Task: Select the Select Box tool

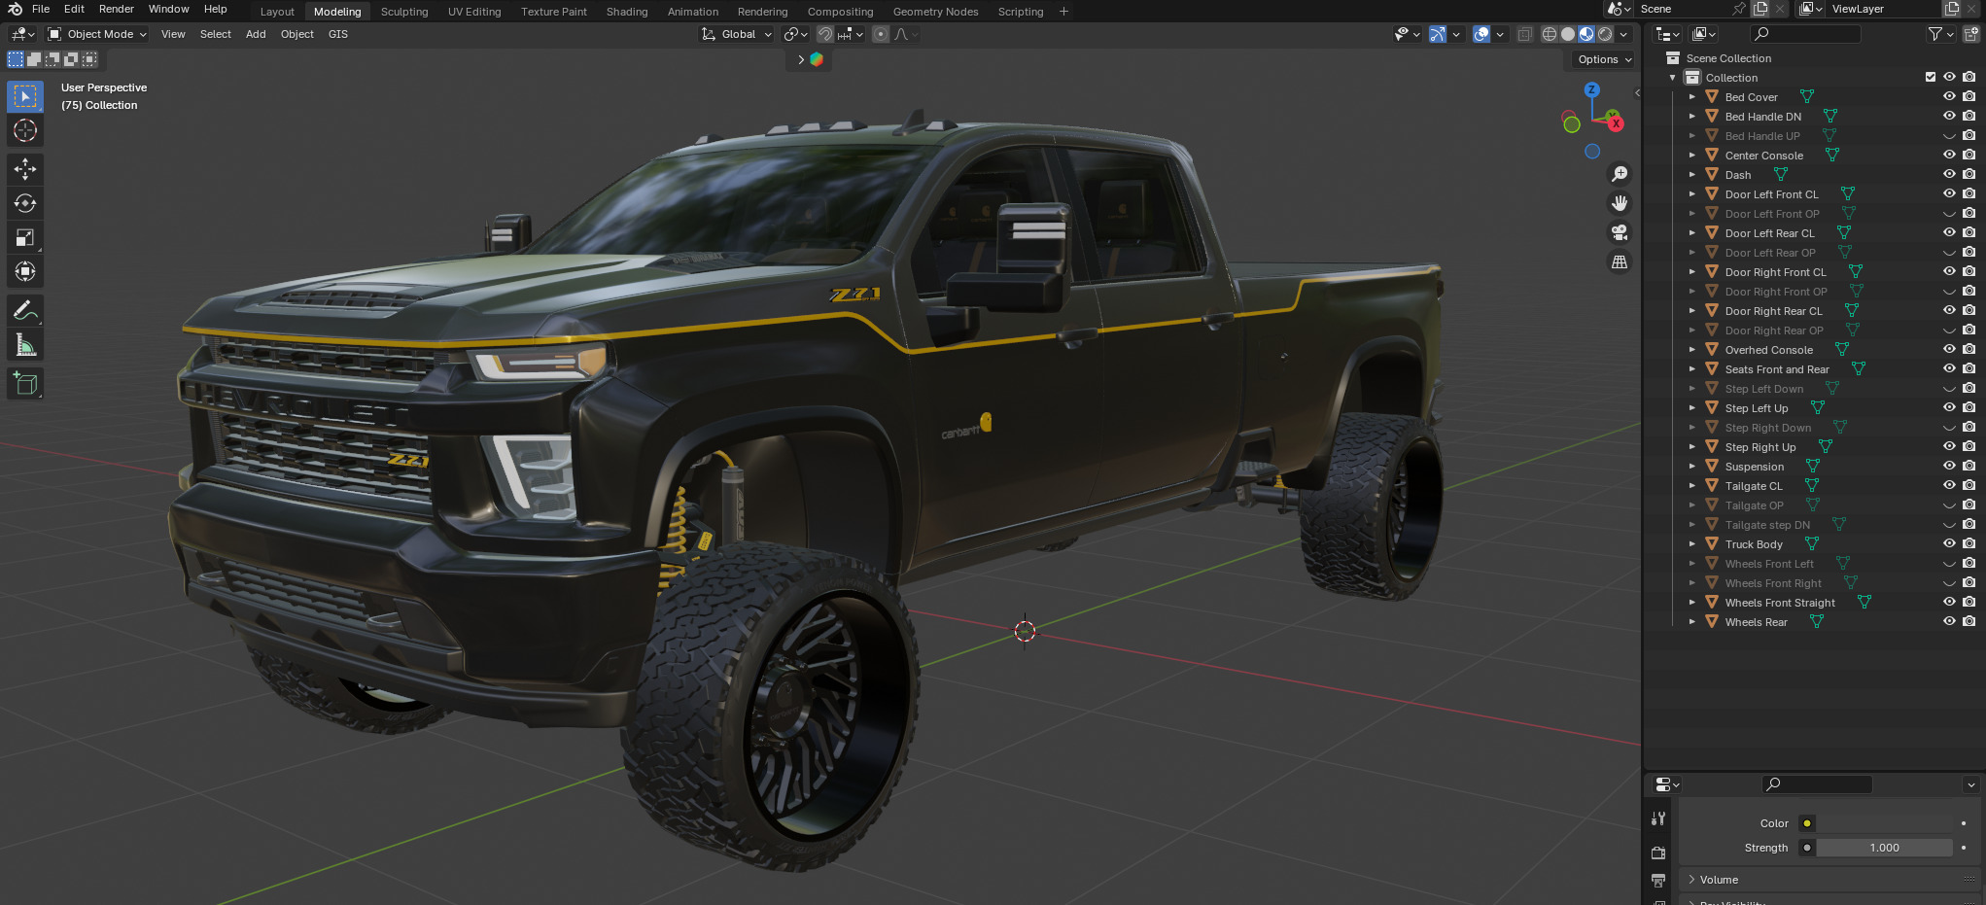Action: [25, 96]
